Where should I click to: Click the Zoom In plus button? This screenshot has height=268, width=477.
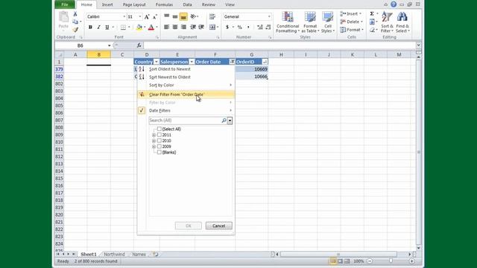[412, 261]
